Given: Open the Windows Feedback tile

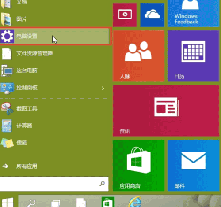Looking at the screenshot, I should [193, 14].
